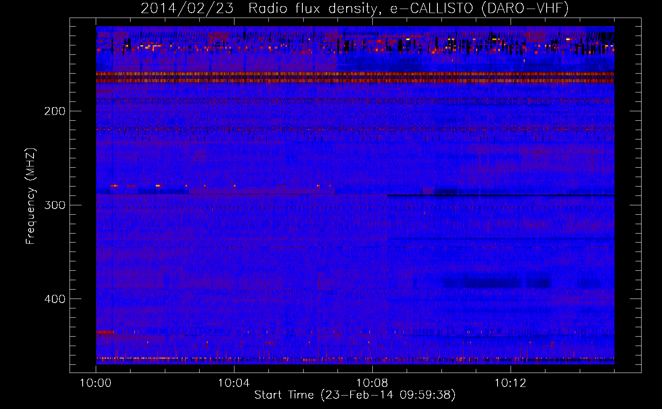Click the 10:04 time tick label
The width and height of the screenshot is (662, 409).
[234, 383]
